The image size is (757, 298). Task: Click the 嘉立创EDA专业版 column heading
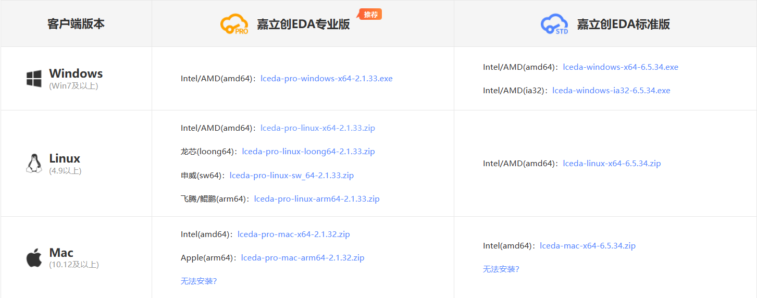pyautogui.click(x=303, y=24)
